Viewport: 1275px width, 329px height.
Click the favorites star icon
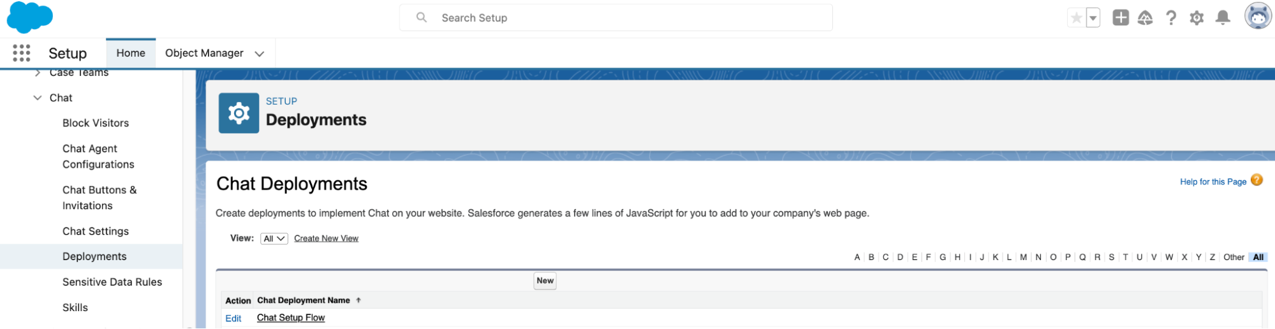1076,18
